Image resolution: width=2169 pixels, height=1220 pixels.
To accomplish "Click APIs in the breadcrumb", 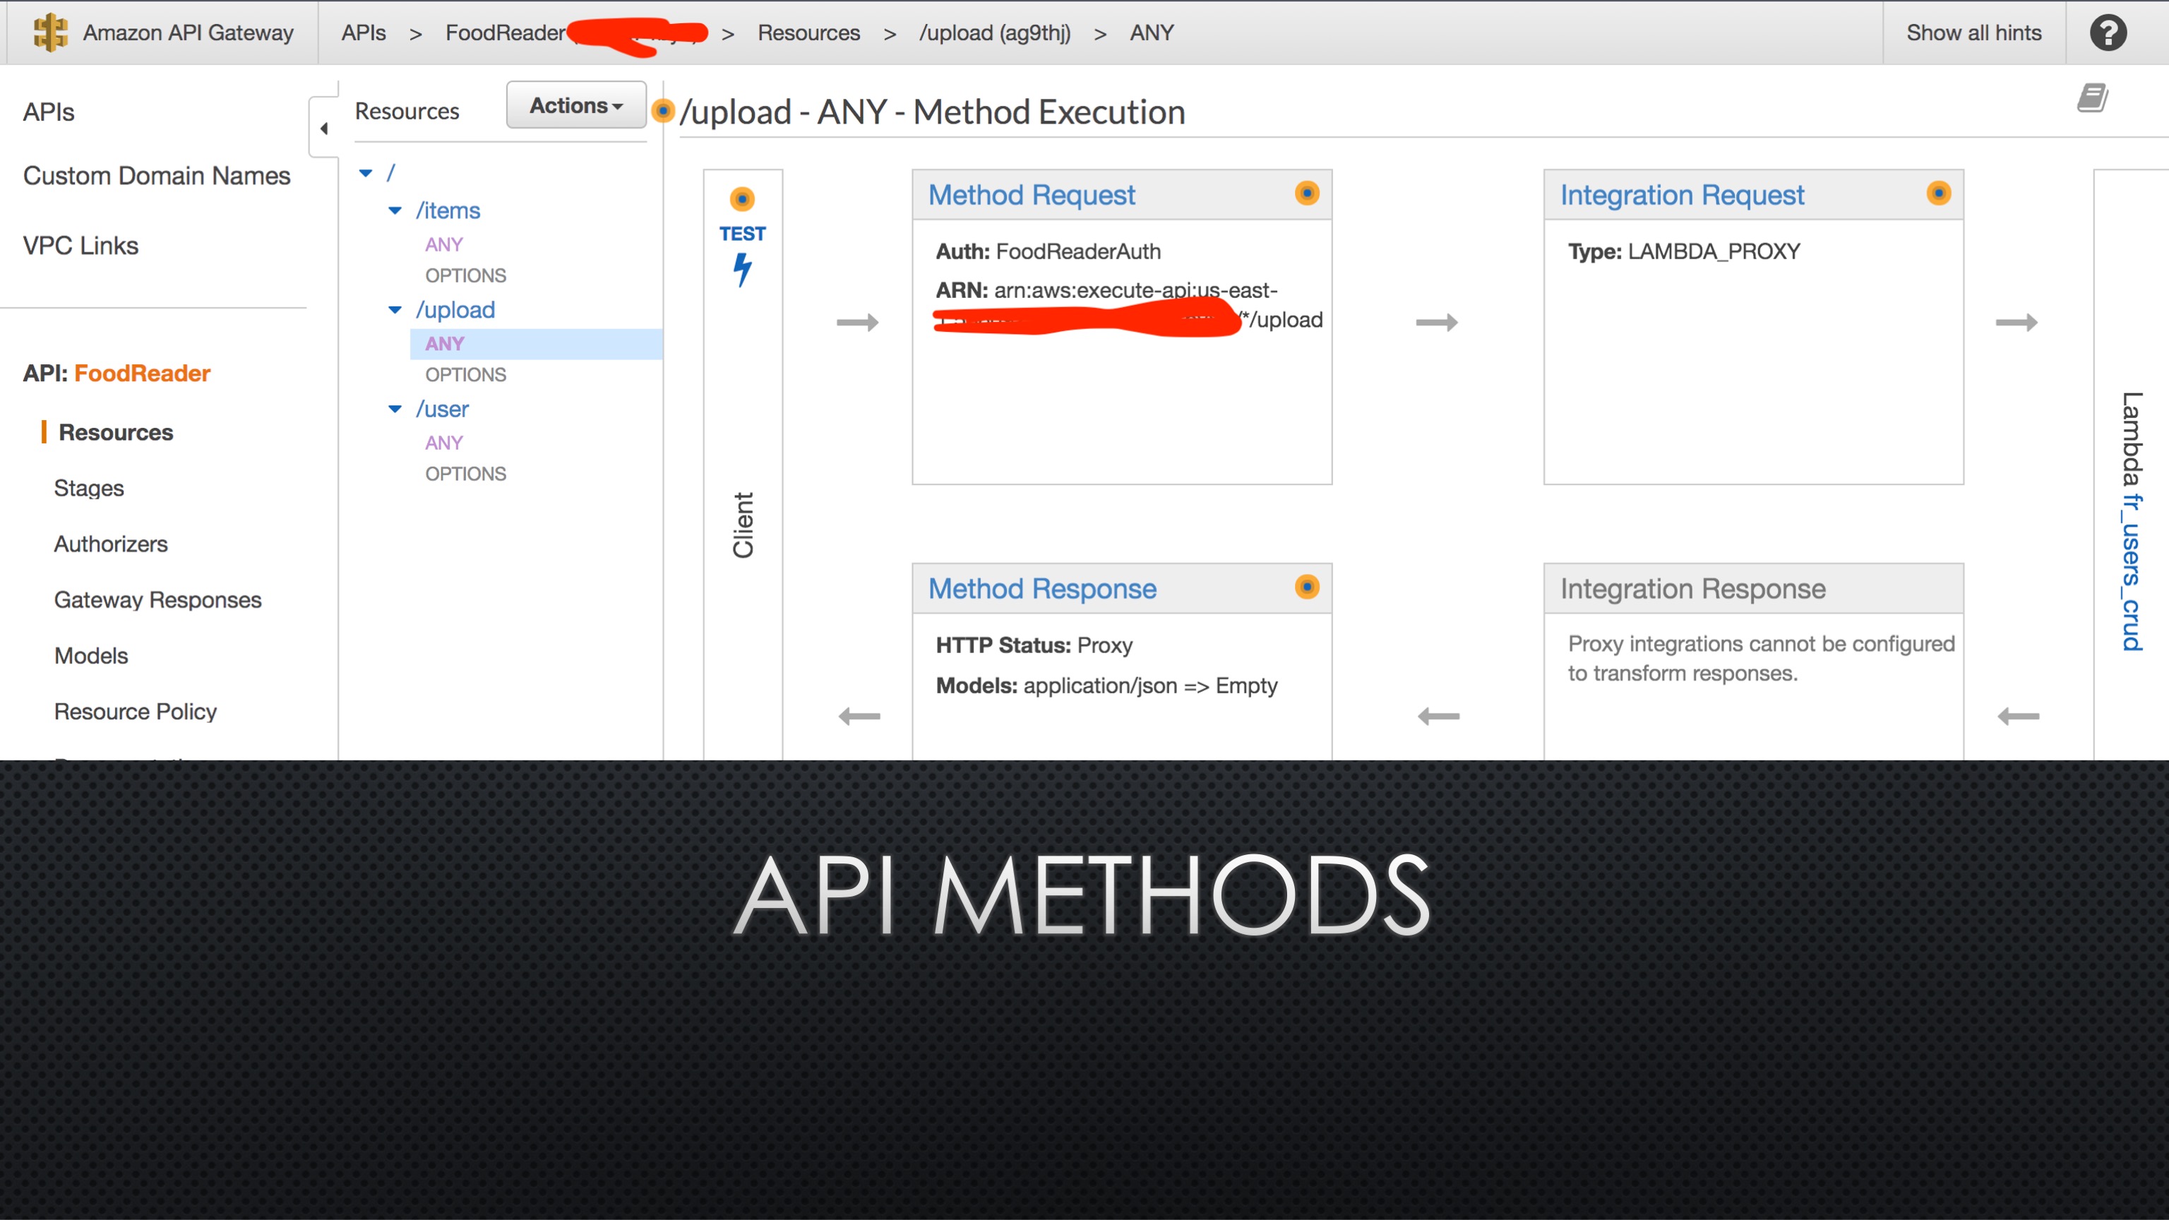I will click(364, 33).
